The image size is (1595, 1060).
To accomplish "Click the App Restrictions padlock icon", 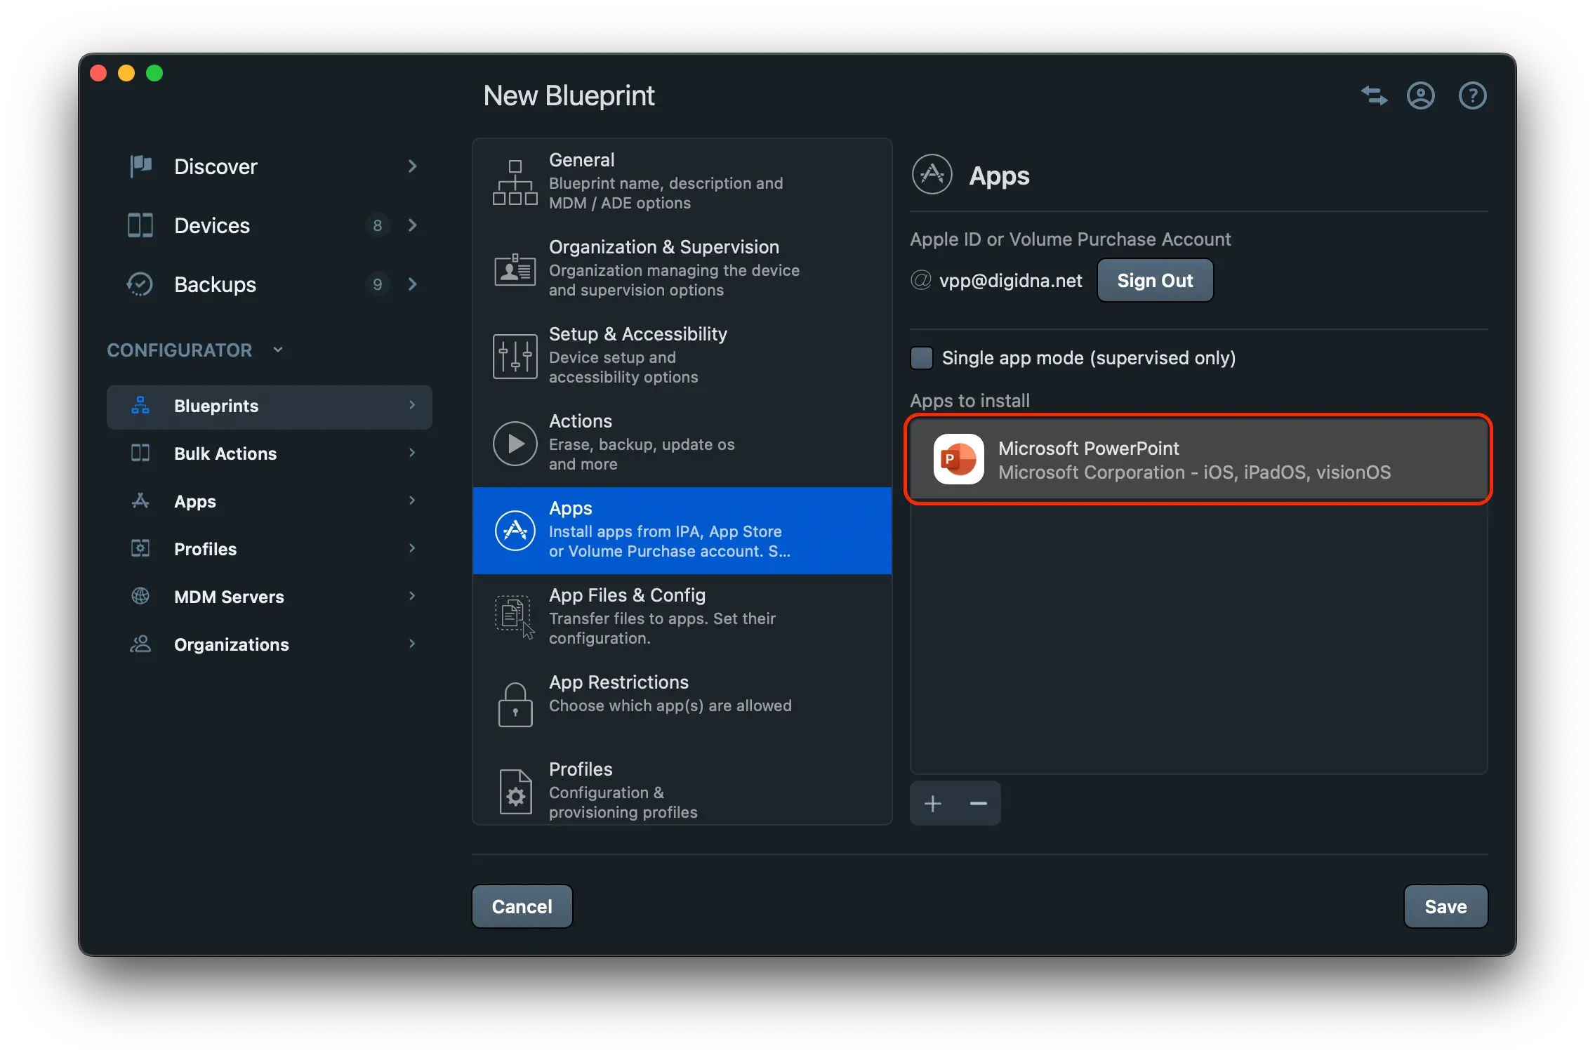I will 515,704.
